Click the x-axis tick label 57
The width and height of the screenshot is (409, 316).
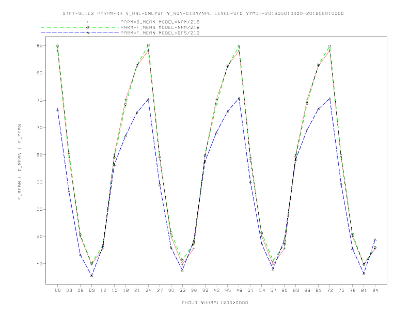[x=273, y=290]
